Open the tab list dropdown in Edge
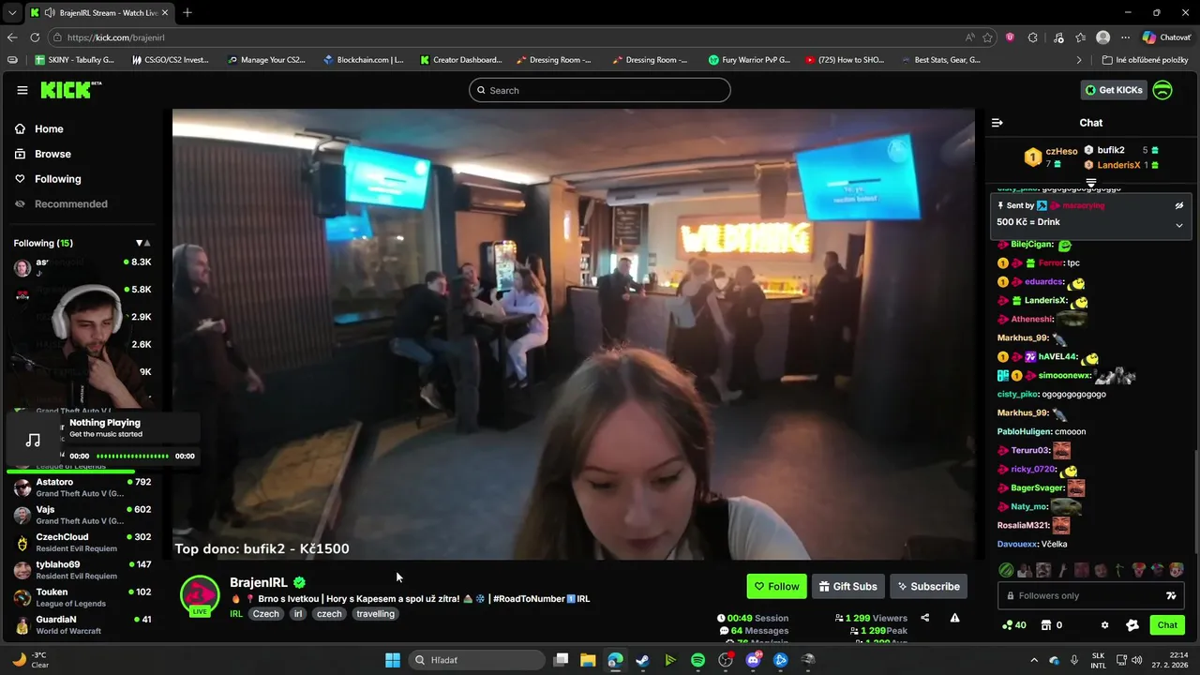This screenshot has height=675, width=1200. (11, 13)
